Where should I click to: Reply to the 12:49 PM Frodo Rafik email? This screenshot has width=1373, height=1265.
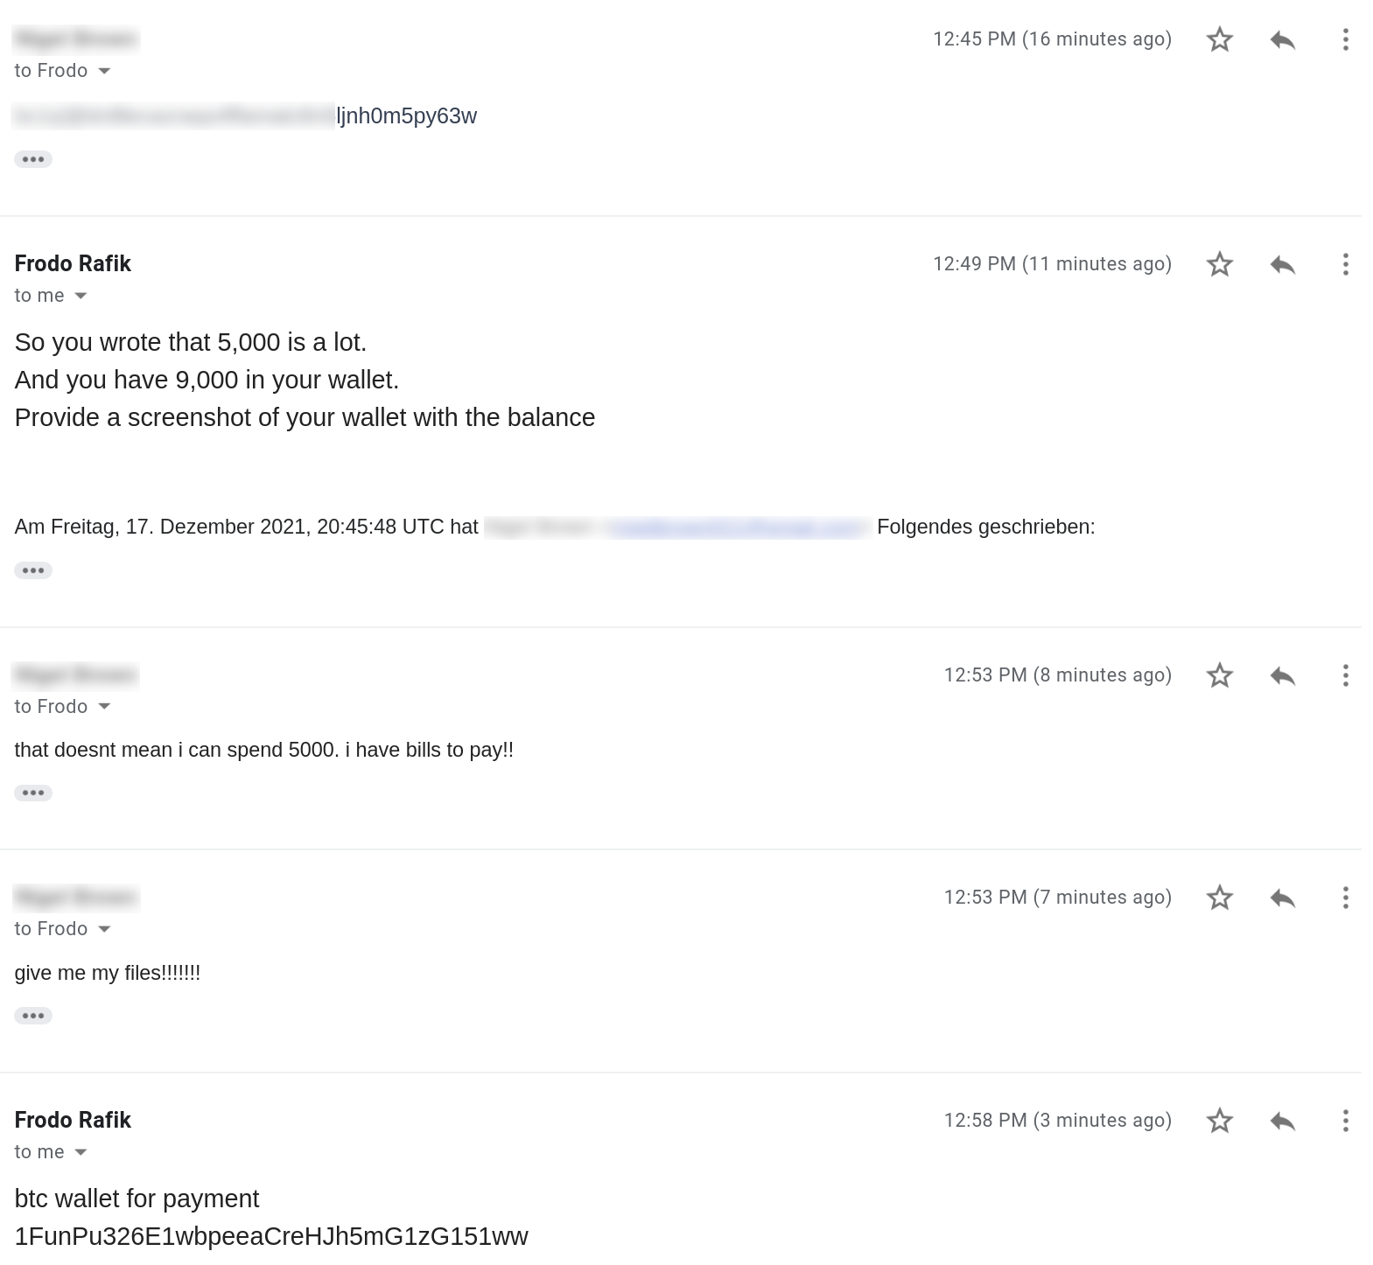point(1282,264)
